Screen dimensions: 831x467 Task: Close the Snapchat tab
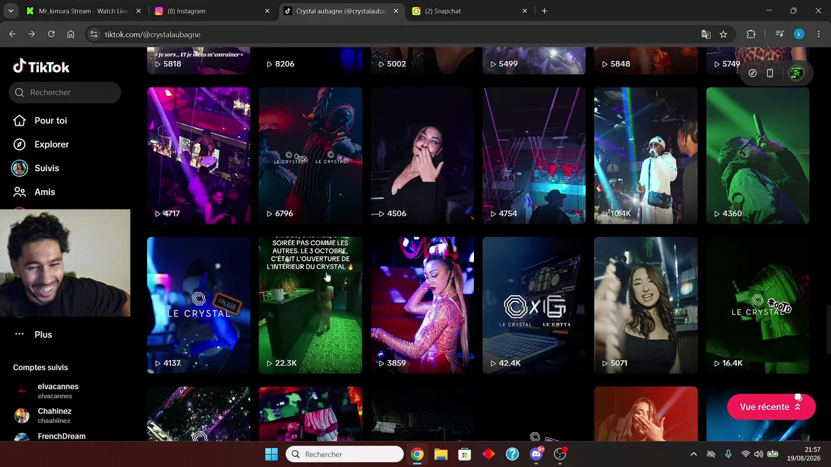(x=524, y=11)
